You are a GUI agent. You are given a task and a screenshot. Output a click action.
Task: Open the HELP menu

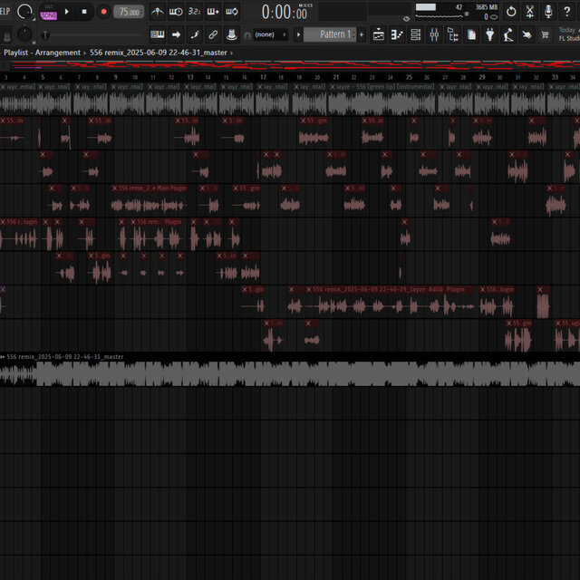click(x=5, y=11)
